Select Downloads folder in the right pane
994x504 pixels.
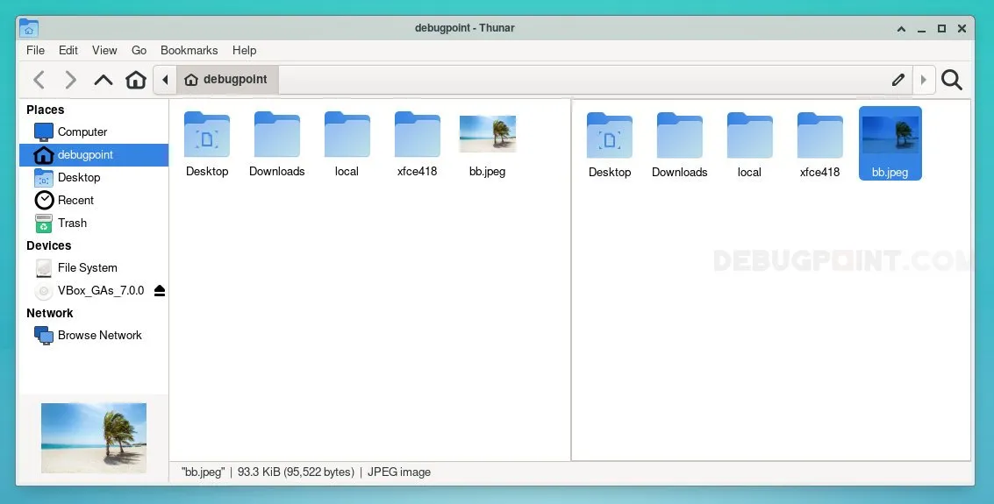point(679,145)
